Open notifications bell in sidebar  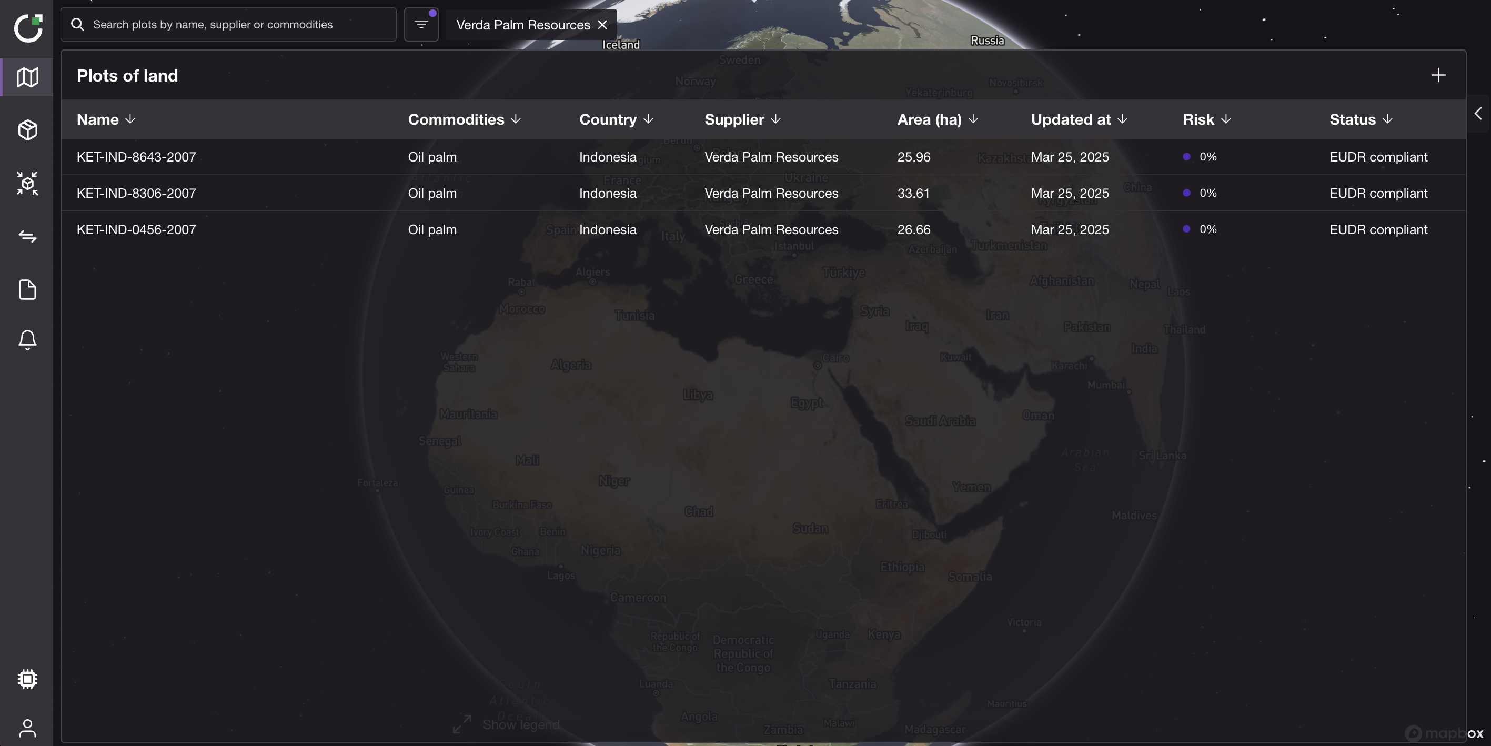point(27,340)
